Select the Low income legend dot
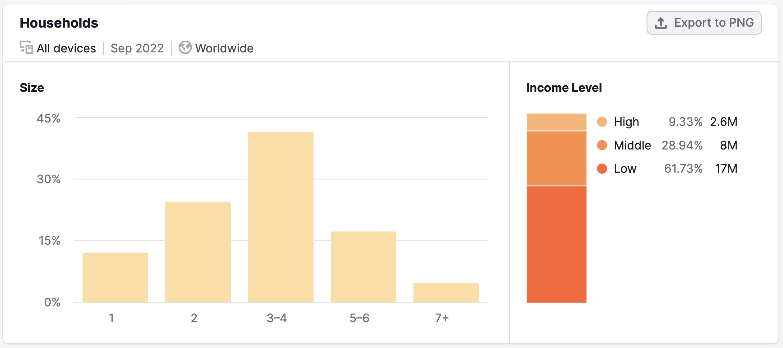The width and height of the screenshot is (783, 348). tap(602, 169)
